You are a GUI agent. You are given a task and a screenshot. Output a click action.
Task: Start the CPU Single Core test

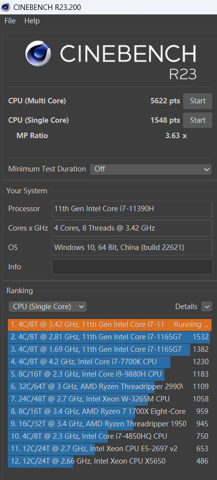(x=198, y=120)
